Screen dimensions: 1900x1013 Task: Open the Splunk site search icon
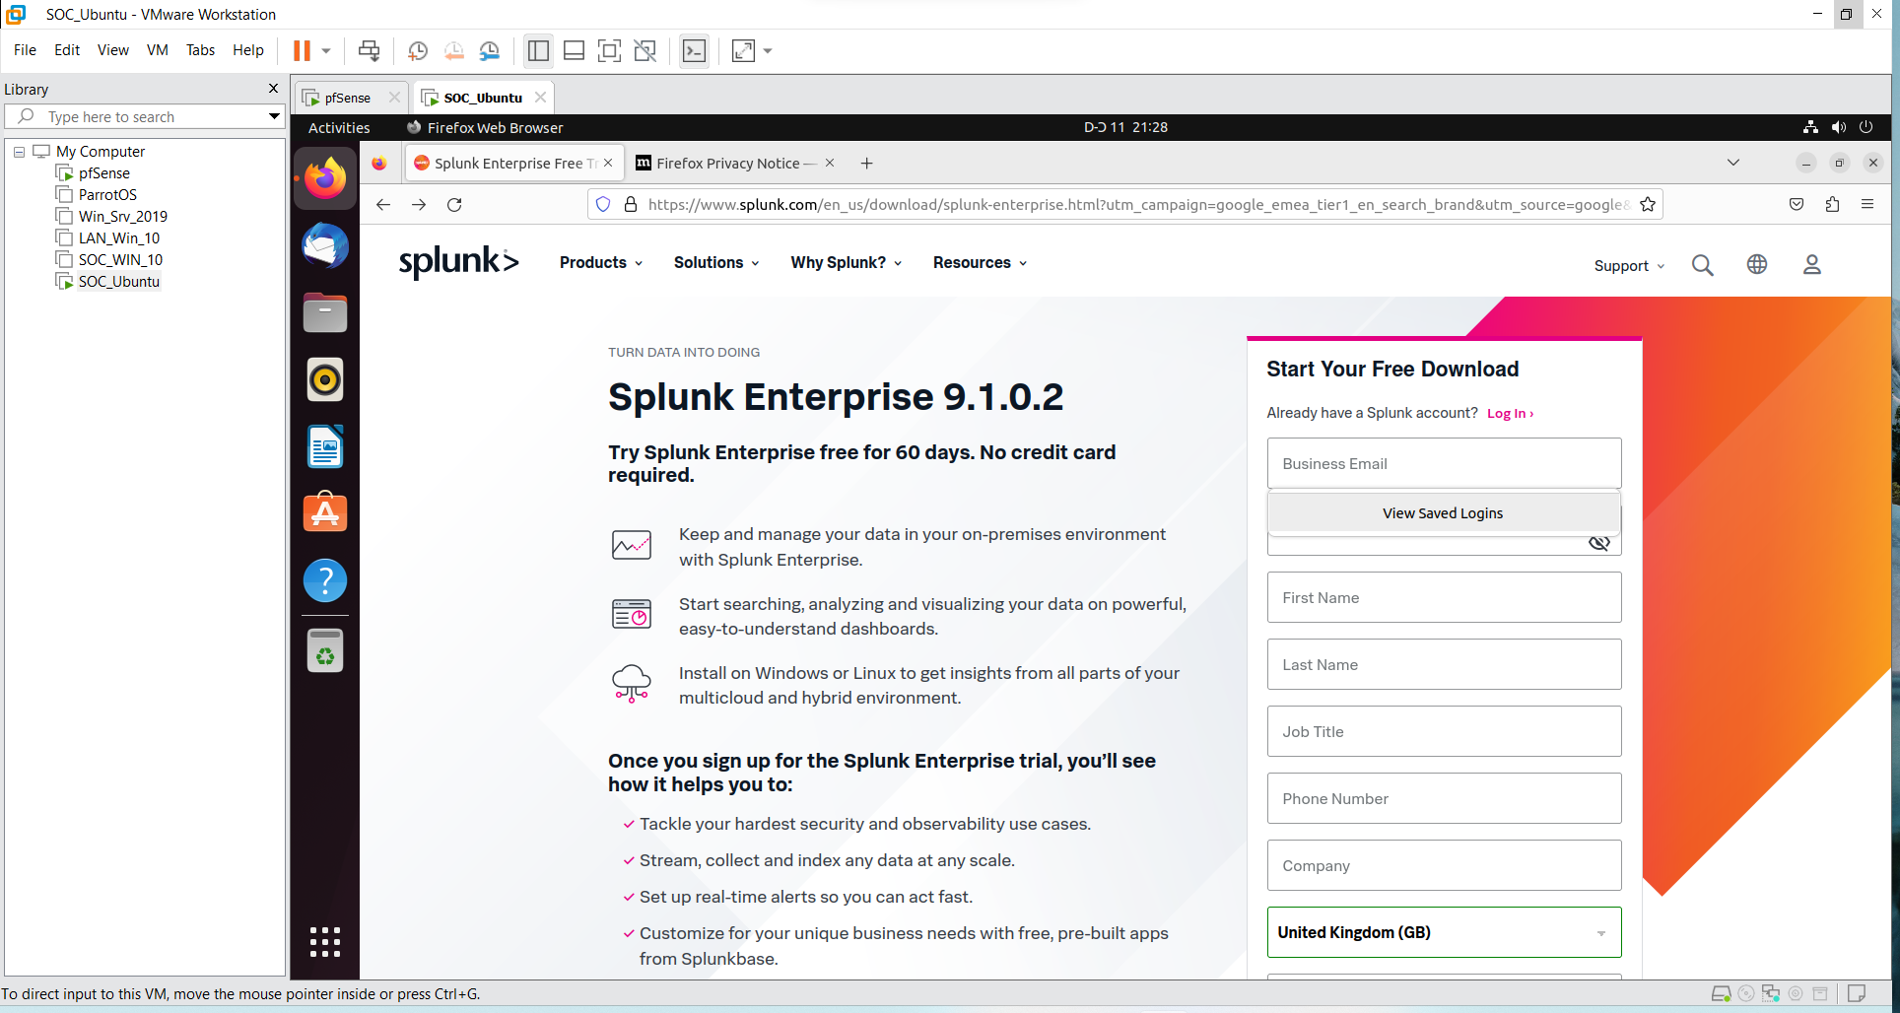1702,265
